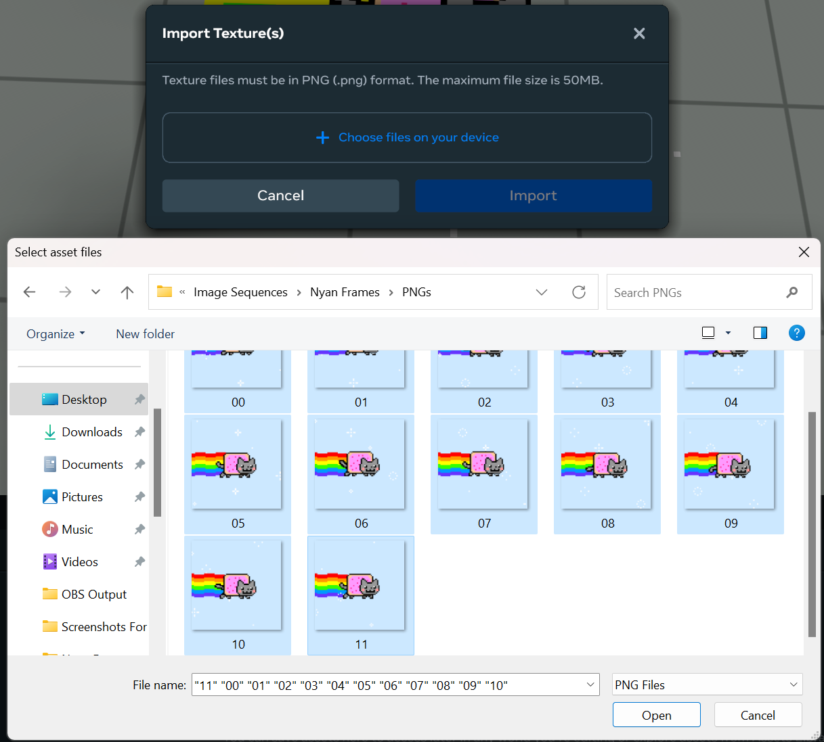The width and height of the screenshot is (824, 742).
Task: Open recent locations dropdown chevron
Action: pos(95,292)
